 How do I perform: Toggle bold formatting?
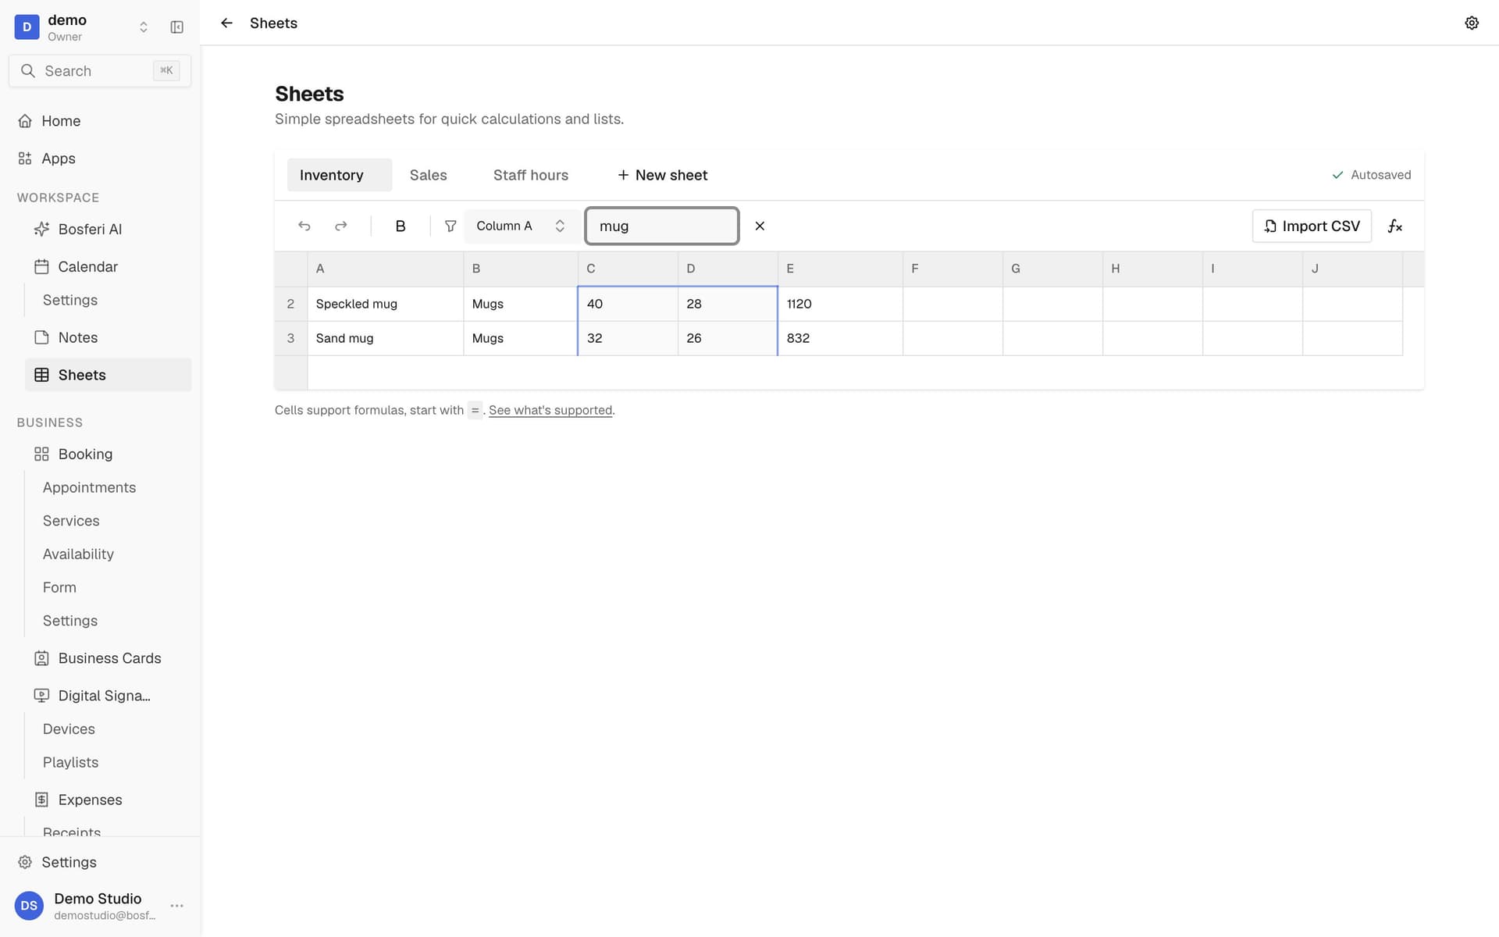[x=401, y=226]
